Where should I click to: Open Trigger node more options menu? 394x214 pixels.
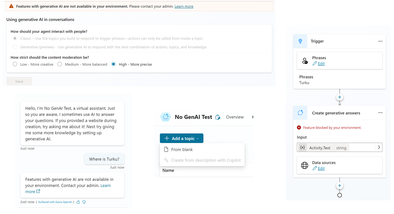(380, 41)
